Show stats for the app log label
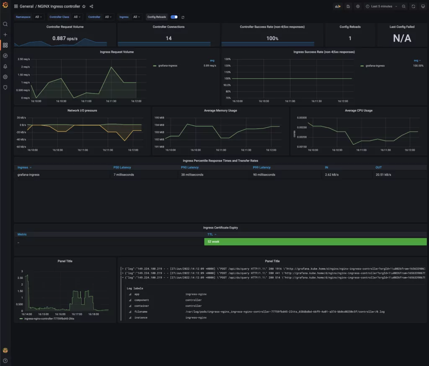This screenshot has width=429, height=366. [x=130, y=294]
